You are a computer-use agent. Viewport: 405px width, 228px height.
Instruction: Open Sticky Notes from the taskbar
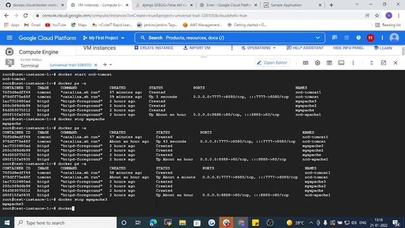[256, 222]
